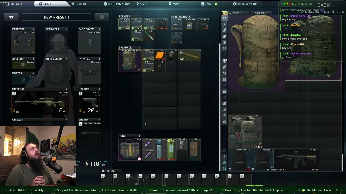This screenshot has width=346, height=194.
Task: Filter stash by medical asterisk icon
Action: click(224, 43)
